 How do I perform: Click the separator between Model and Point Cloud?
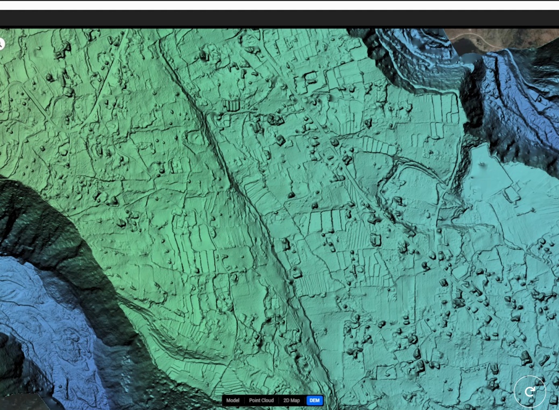[244, 400]
